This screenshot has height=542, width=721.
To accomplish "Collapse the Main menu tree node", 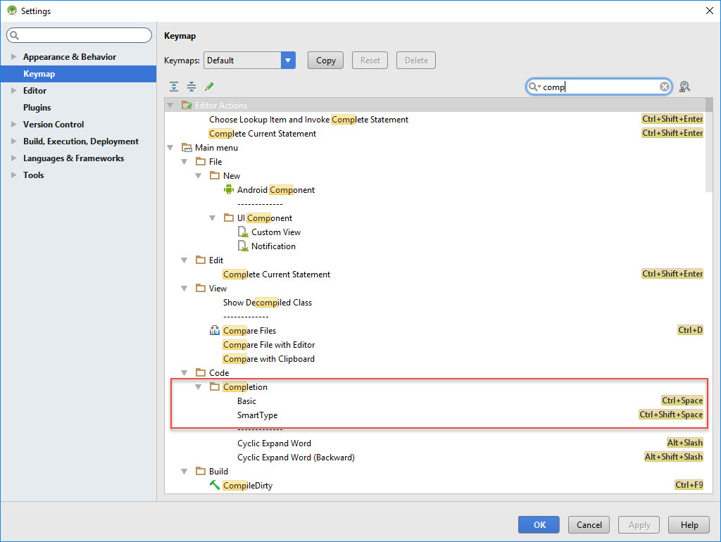I will click(170, 148).
